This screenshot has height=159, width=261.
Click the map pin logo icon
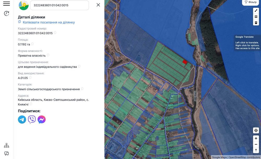(x=24, y=5)
